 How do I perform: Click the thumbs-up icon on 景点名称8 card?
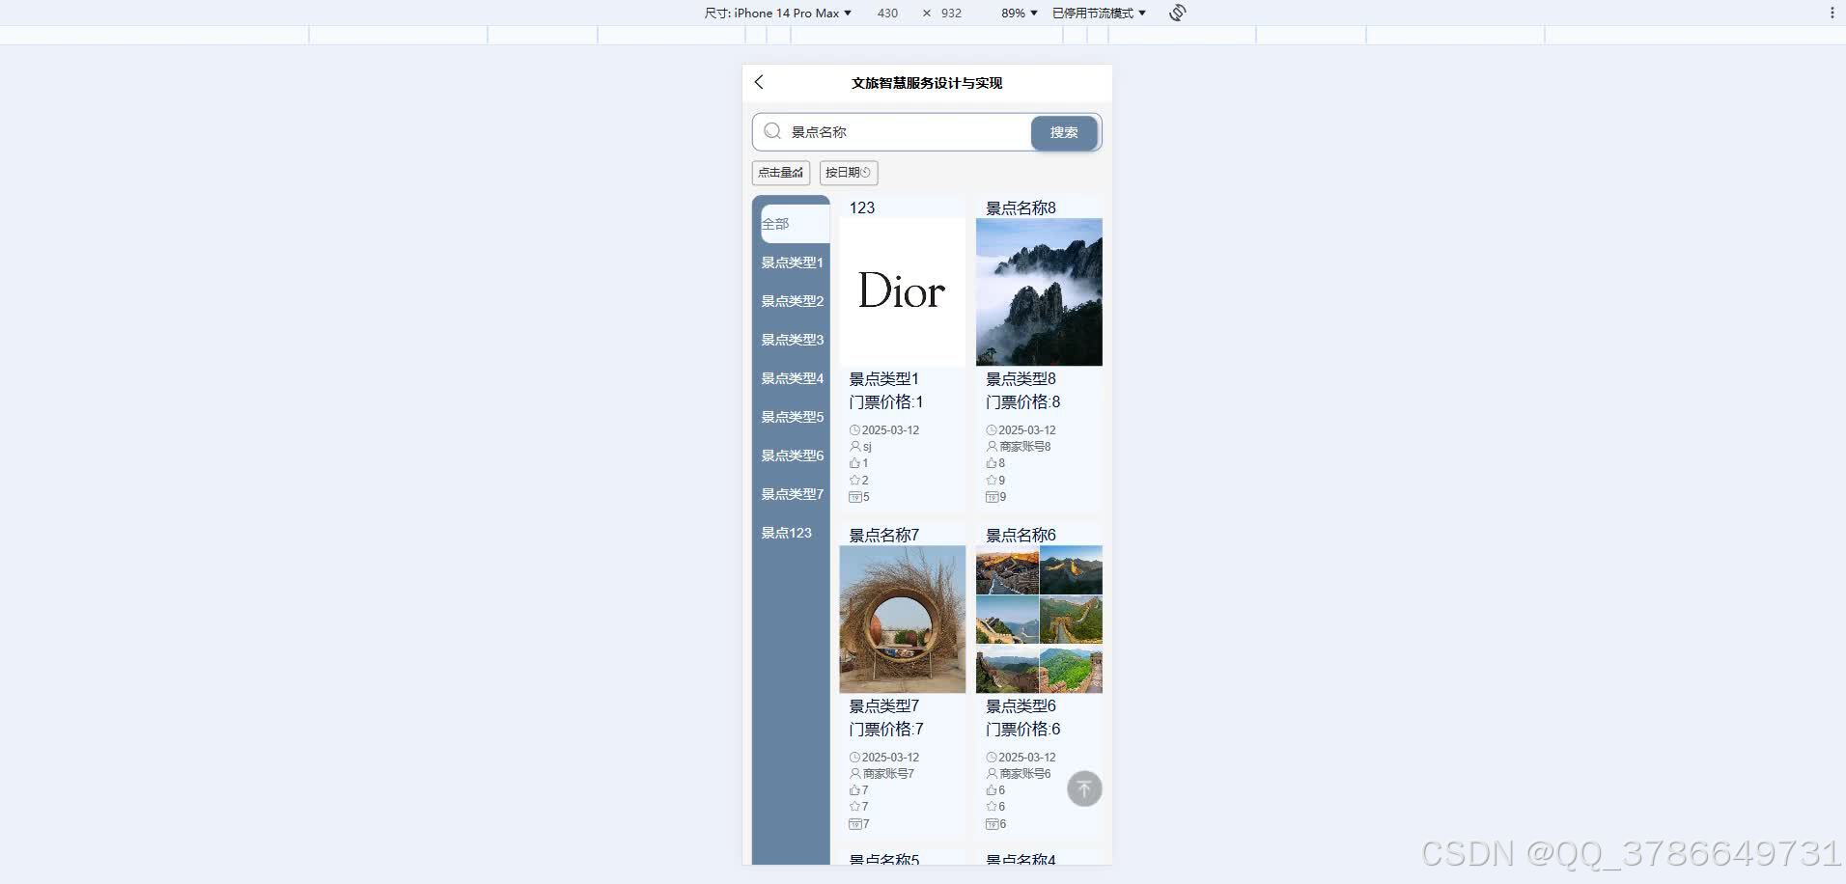click(991, 463)
